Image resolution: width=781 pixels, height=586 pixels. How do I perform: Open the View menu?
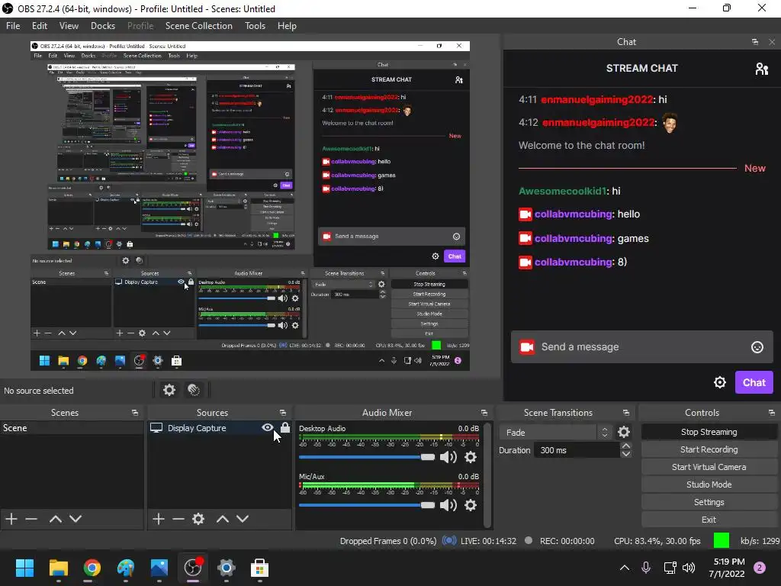[x=69, y=26]
